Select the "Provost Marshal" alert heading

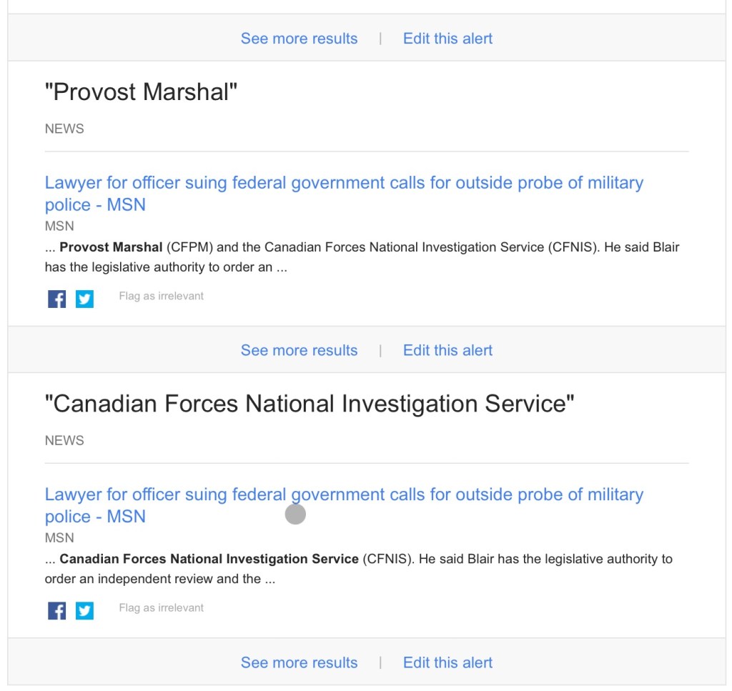pos(141,92)
